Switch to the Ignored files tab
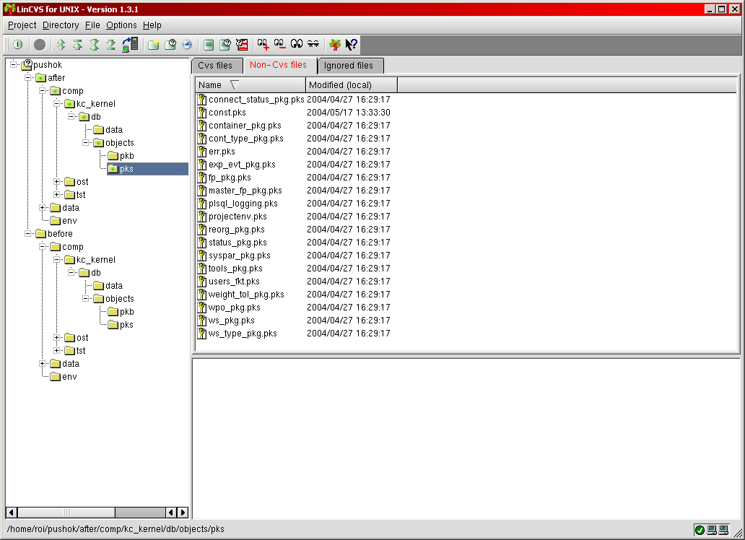The image size is (745, 540). (349, 66)
